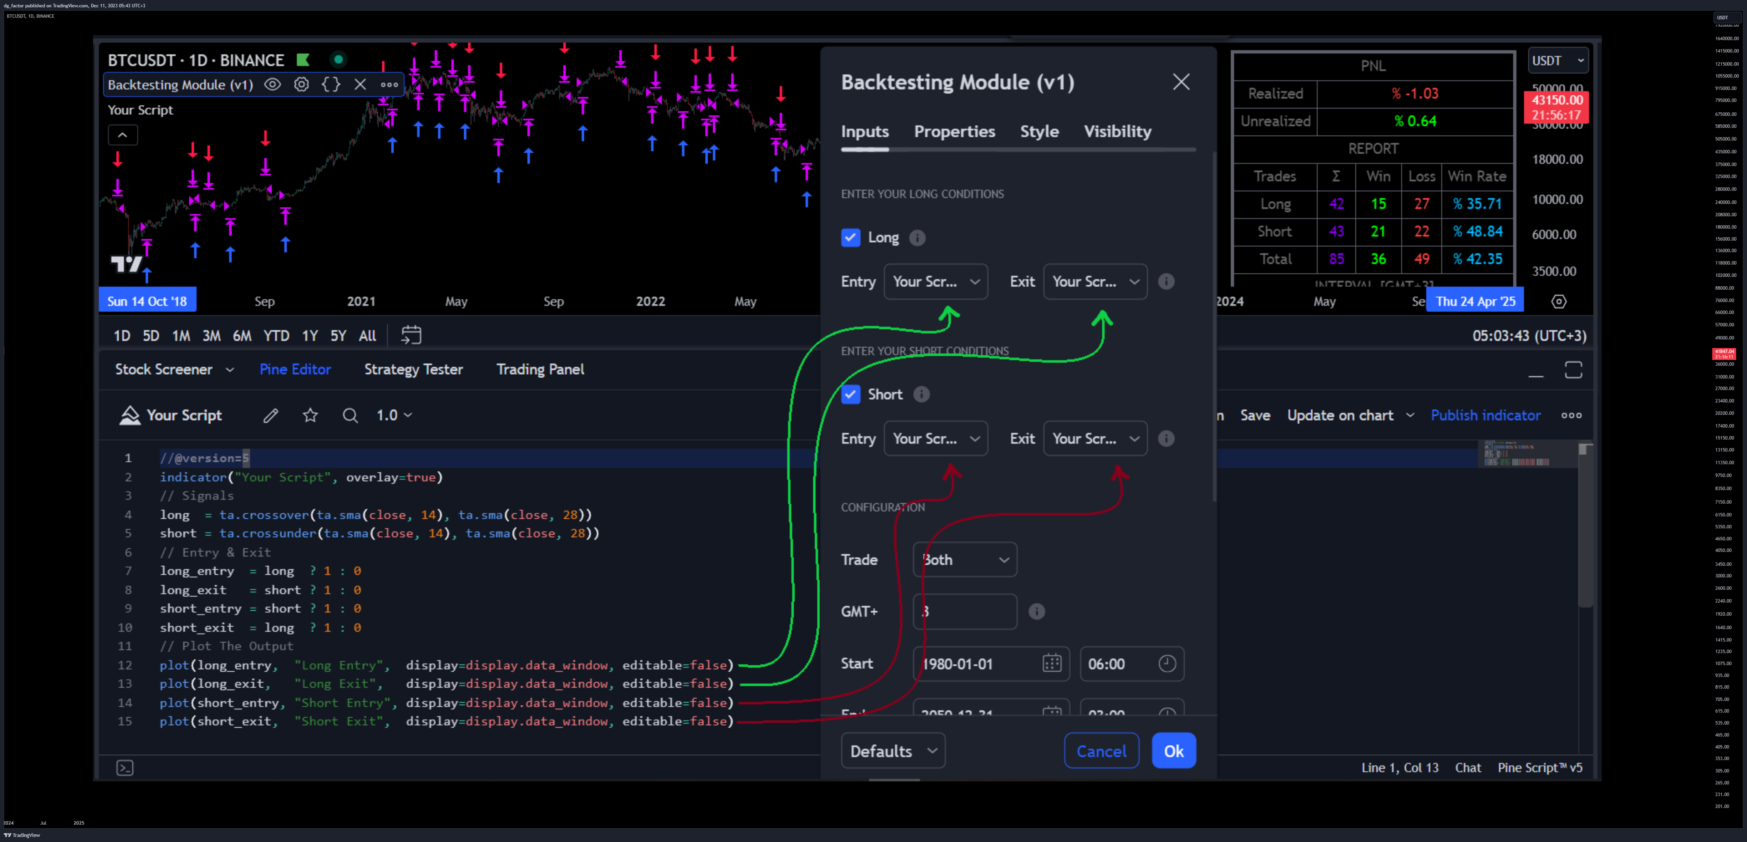Open more options for Backtesting Module legend
This screenshot has width=1747, height=842.
click(x=389, y=85)
